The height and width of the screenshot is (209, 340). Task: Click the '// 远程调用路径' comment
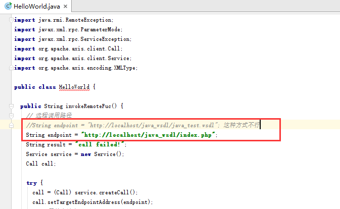pos(49,116)
